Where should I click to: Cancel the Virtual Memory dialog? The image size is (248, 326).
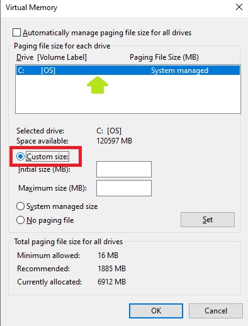tap(216, 311)
